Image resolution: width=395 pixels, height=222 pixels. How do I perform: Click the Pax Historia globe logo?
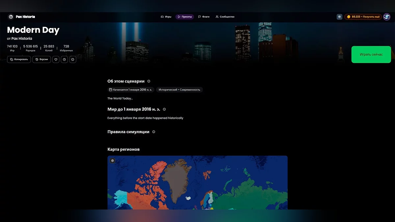(11, 17)
